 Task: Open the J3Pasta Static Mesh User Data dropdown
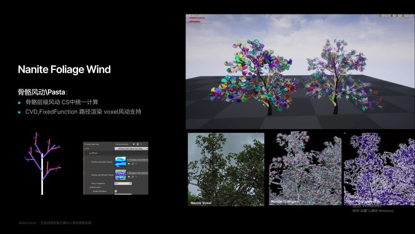(131, 149)
